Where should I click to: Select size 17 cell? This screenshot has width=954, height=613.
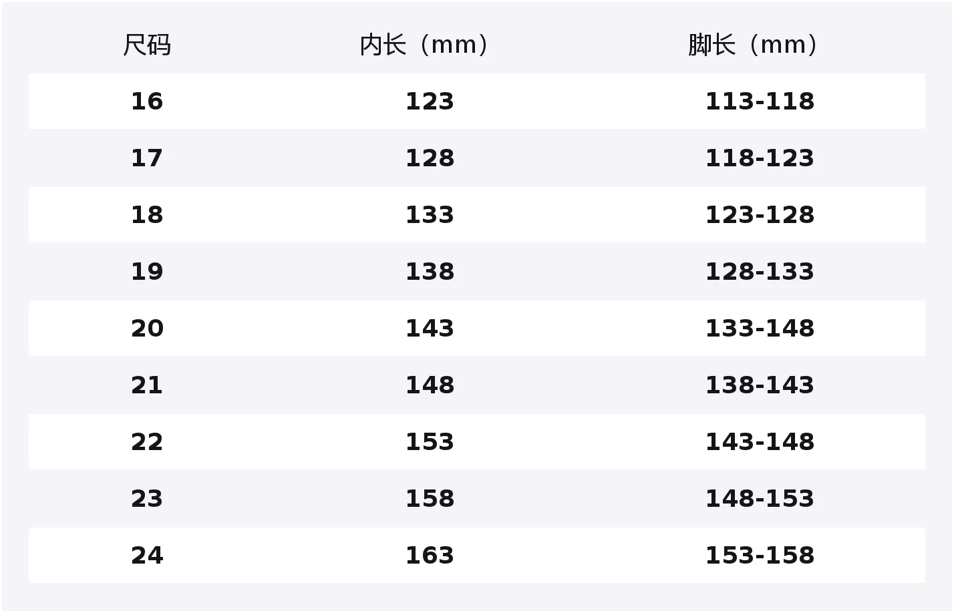pos(147,158)
